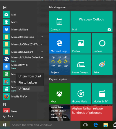Image resolution: width=116 pixels, height=129 pixels.
Task: Expand the Microsoft Silverlight folder chevron
Action: point(42,52)
